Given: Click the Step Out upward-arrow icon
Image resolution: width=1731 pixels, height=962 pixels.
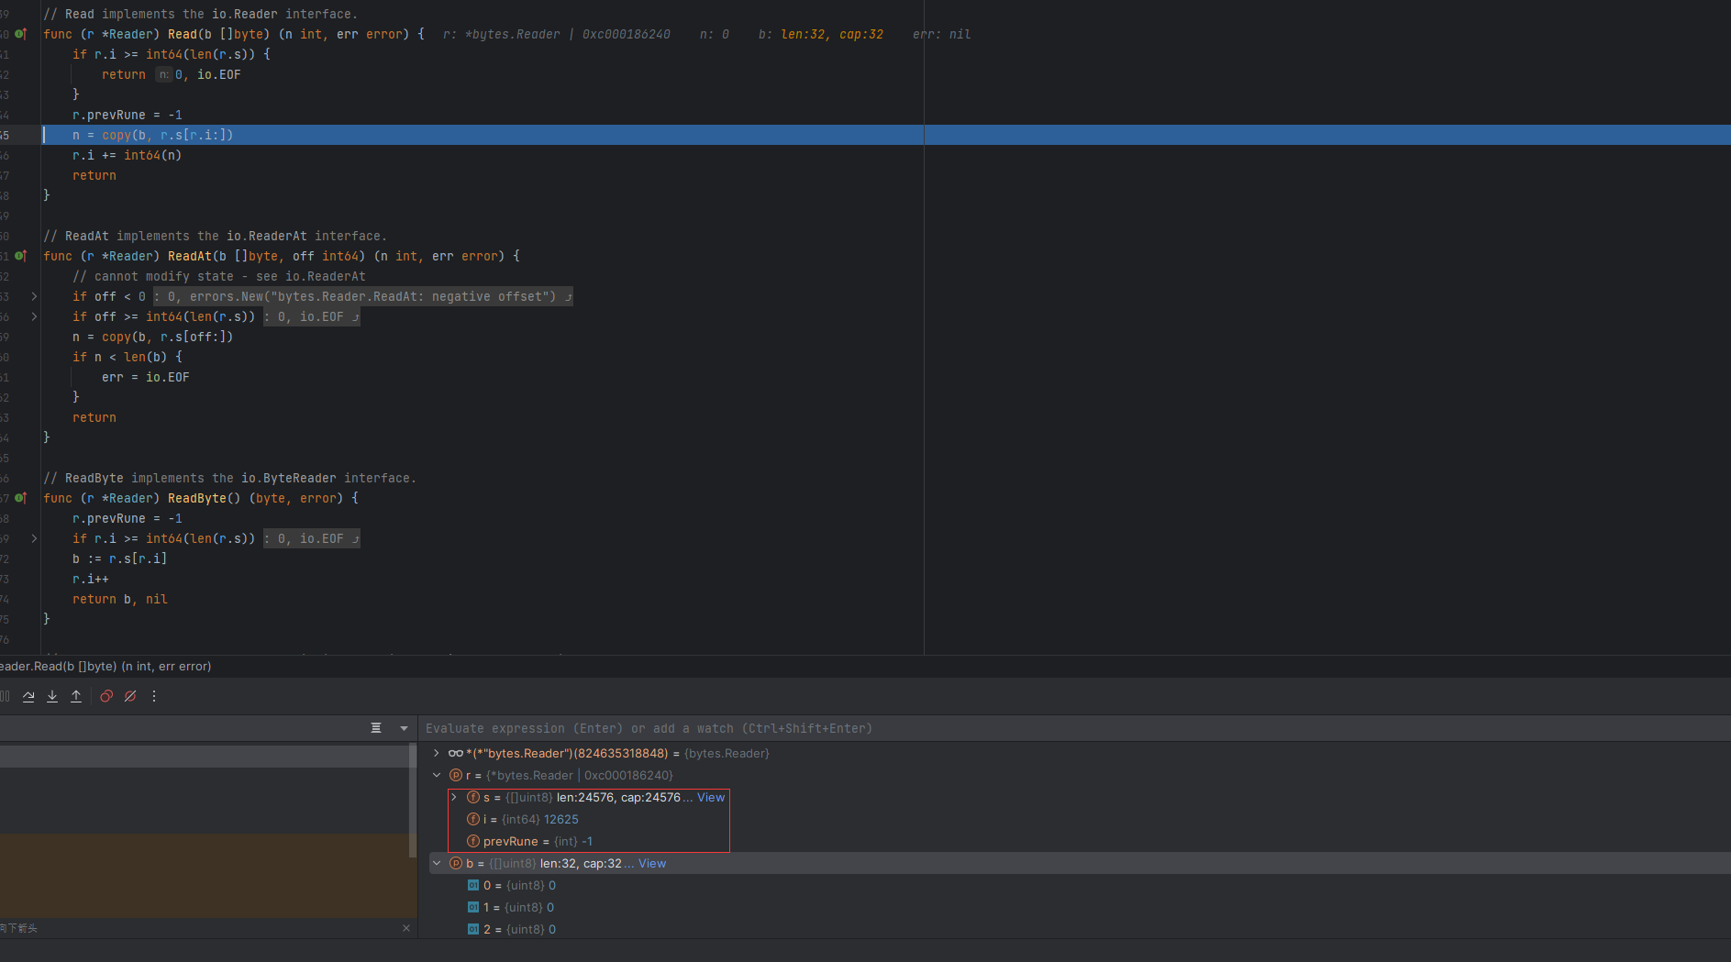Looking at the screenshot, I should (76, 696).
